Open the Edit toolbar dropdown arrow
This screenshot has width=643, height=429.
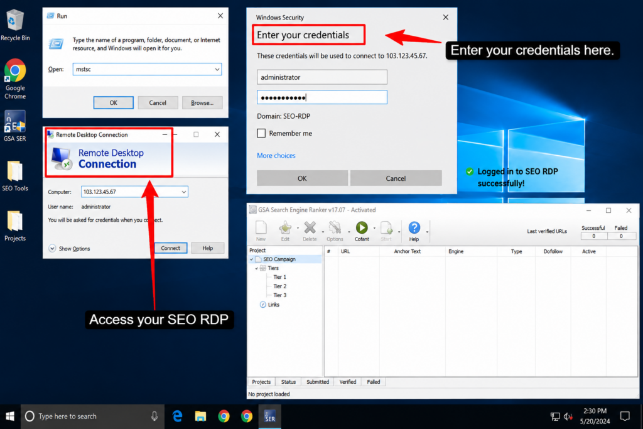click(298, 228)
